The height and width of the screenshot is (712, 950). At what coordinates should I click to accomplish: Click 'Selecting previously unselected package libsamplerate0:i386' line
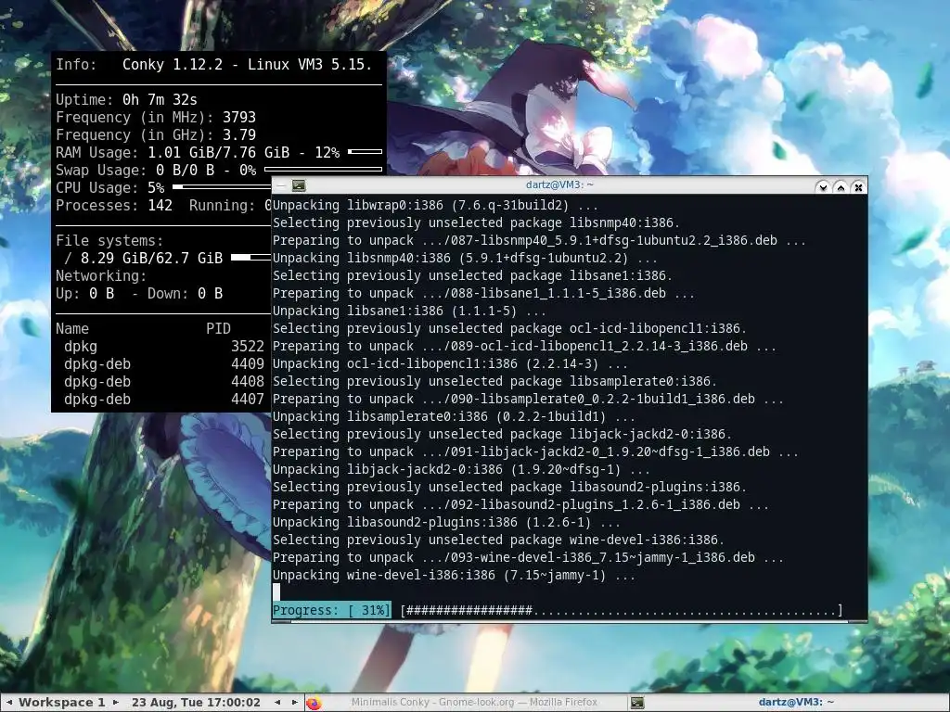coord(494,381)
